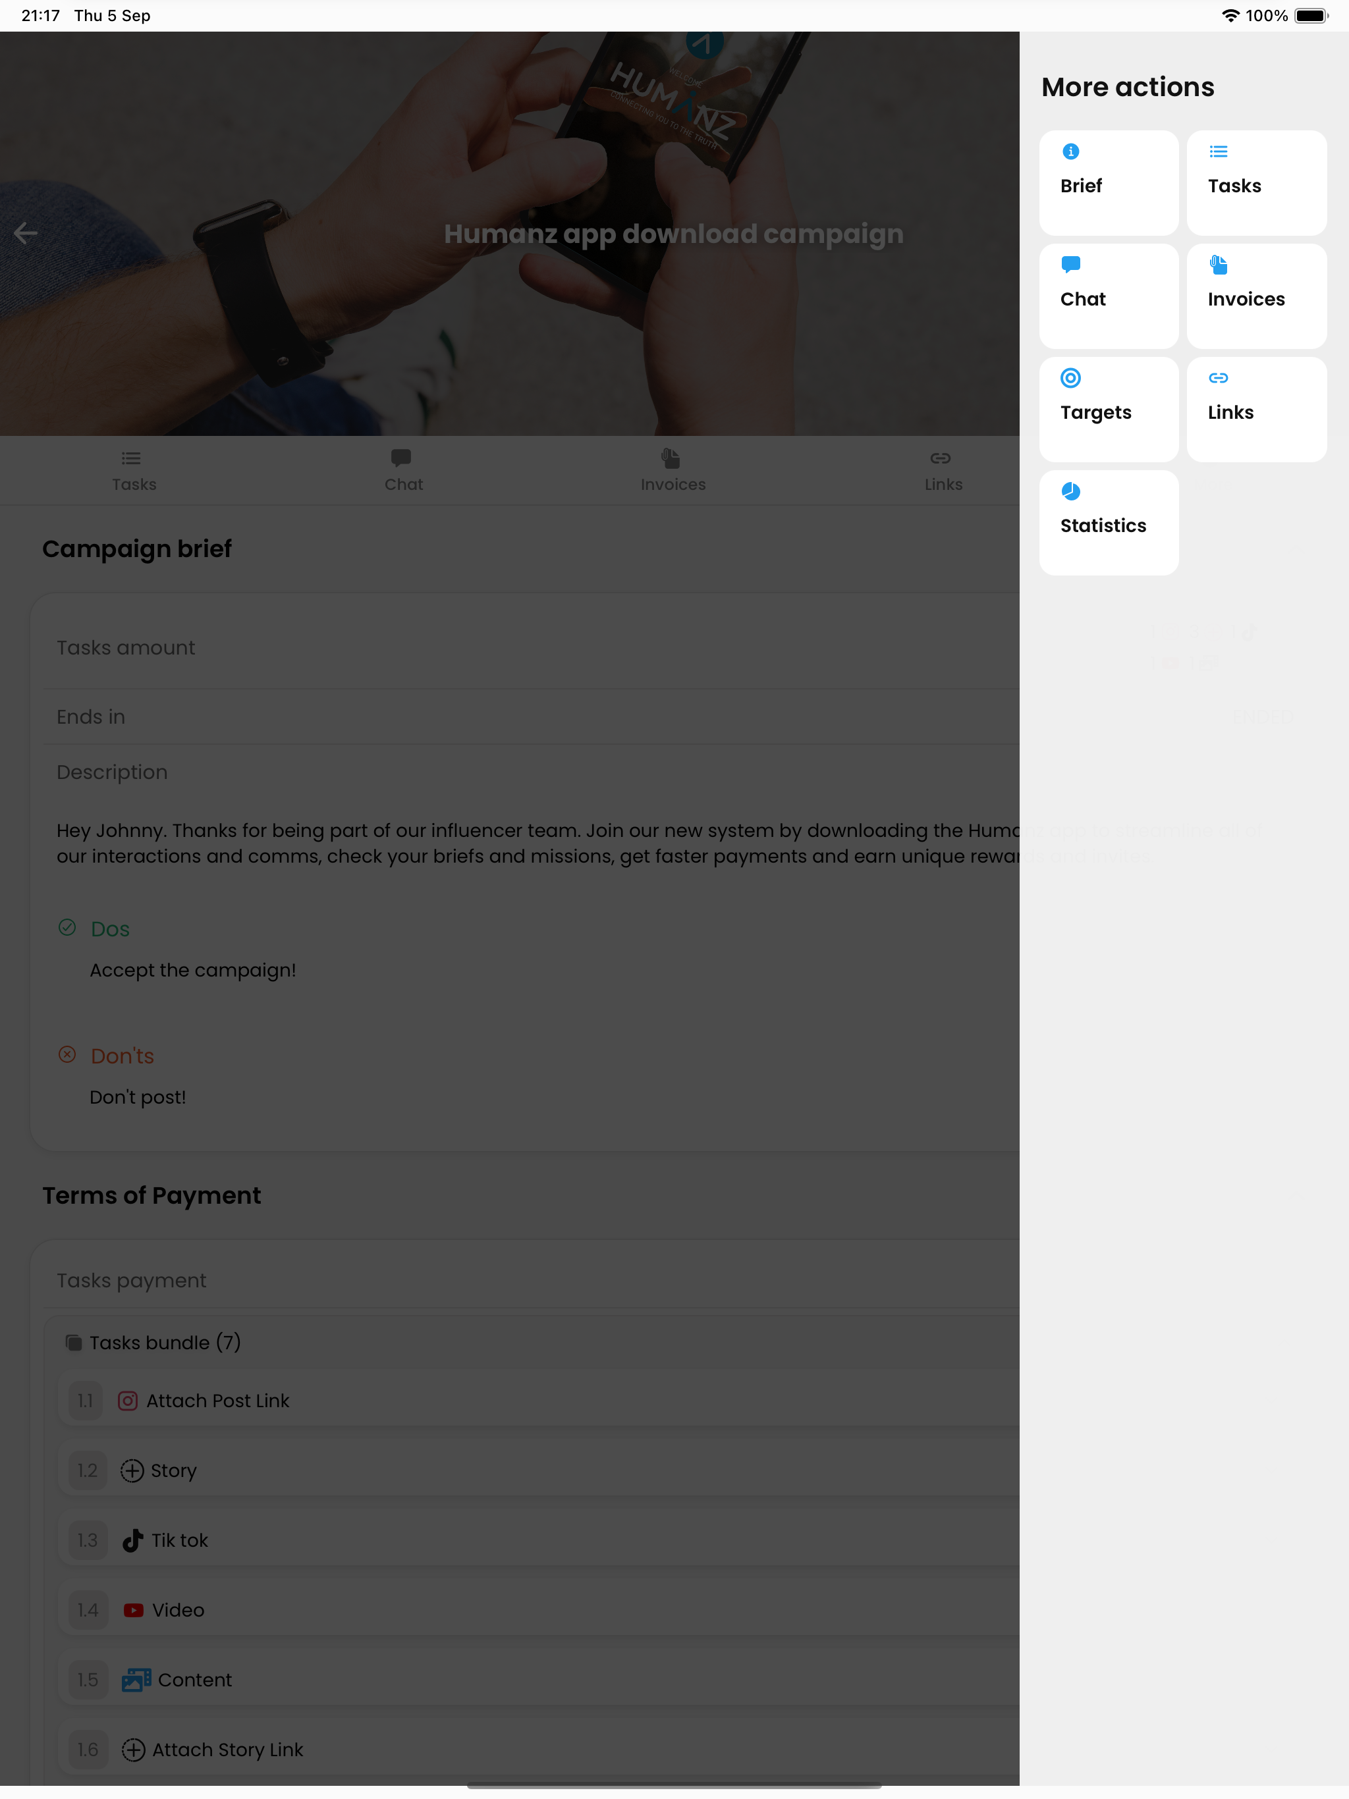
Task: Open the Tasks card in More actions
Action: (x=1256, y=183)
